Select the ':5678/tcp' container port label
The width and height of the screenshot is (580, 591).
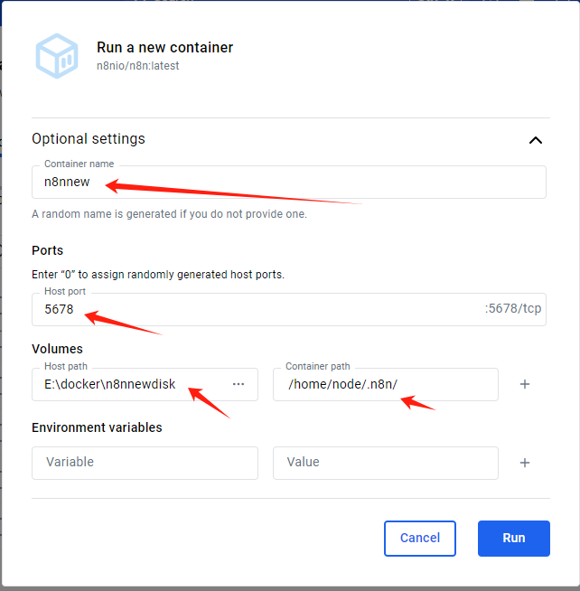(x=513, y=309)
